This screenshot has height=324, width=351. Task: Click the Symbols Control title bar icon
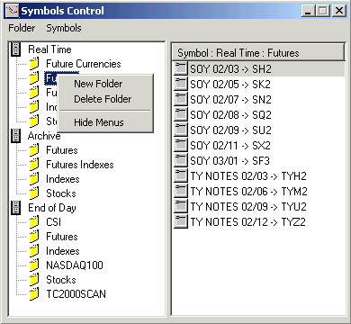(13, 11)
